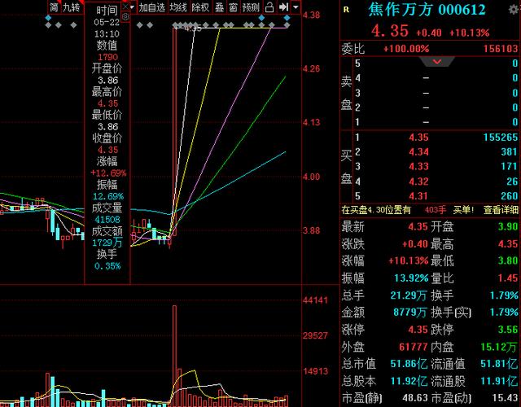Click 外盘 value 61777
The image size is (521, 407).
[413, 347]
